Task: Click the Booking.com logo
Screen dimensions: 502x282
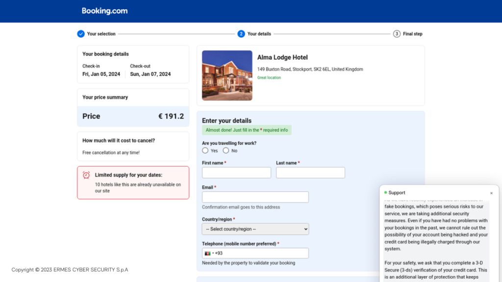Action: 104,11
